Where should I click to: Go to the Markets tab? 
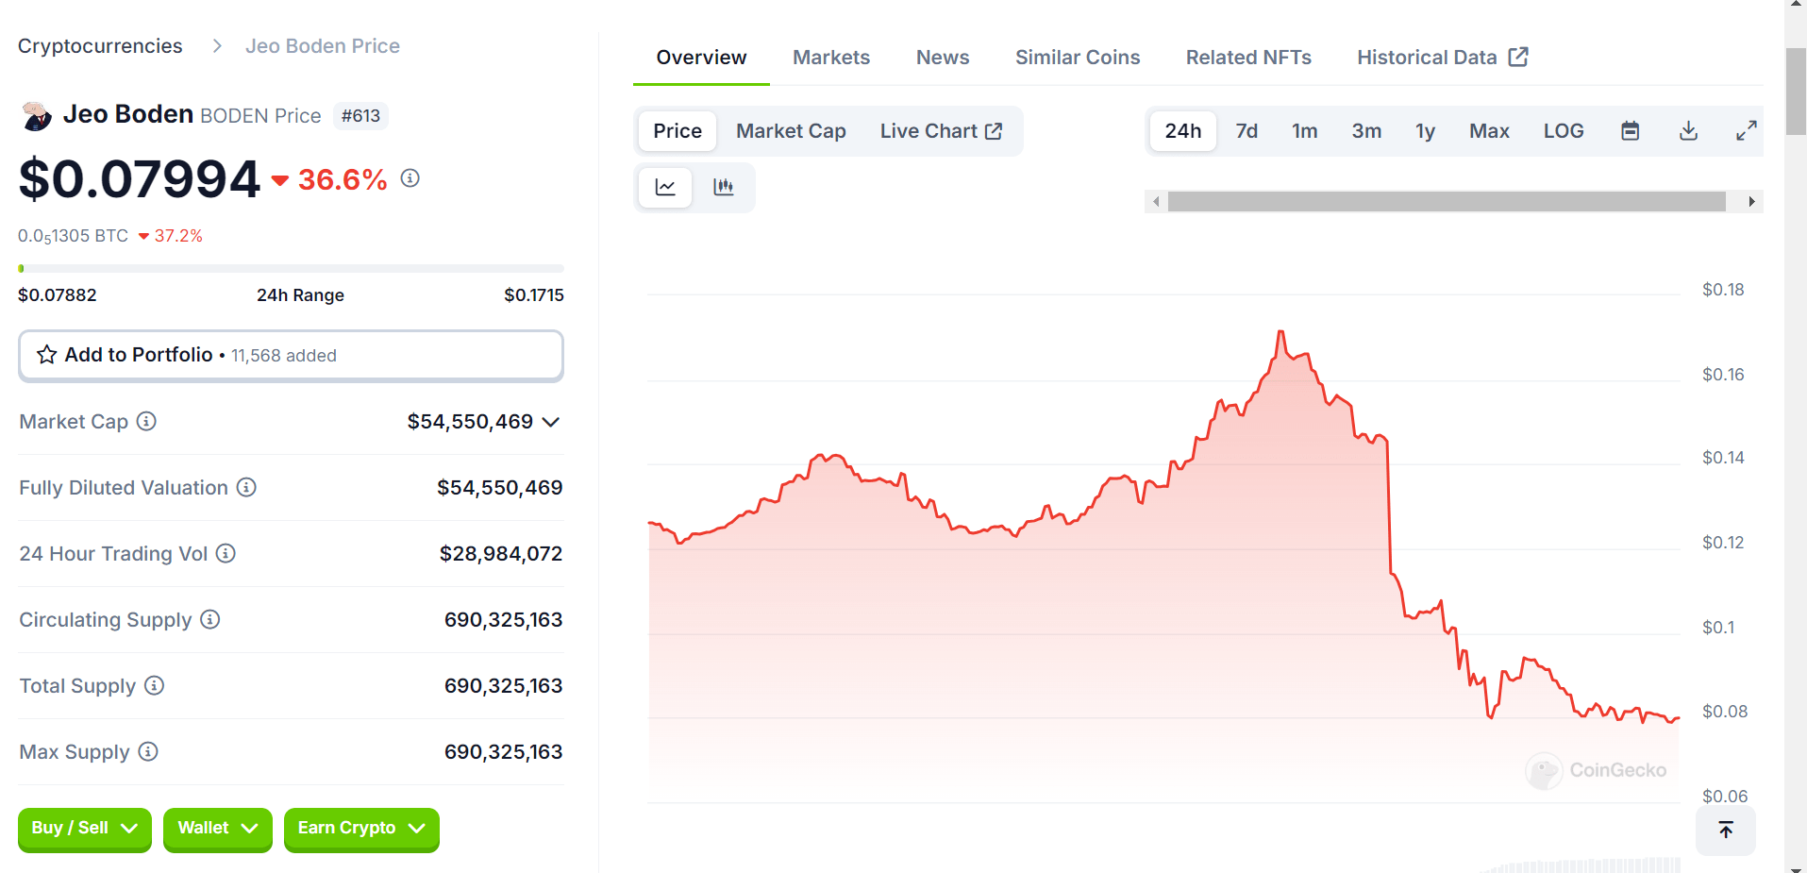(x=830, y=58)
